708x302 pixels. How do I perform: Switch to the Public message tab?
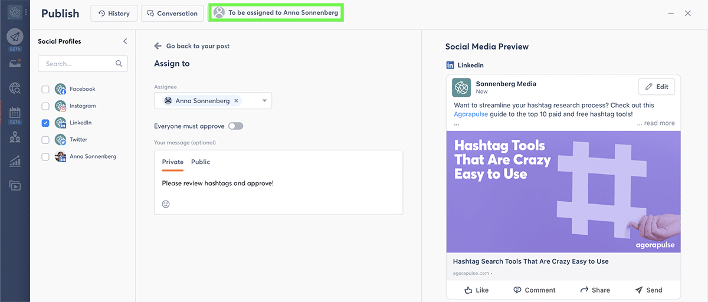tap(201, 162)
